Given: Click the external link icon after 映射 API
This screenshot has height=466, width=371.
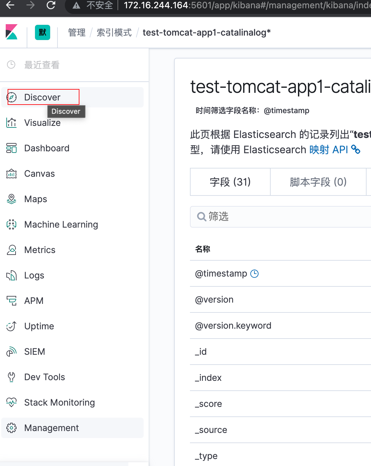Looking at the screenshot, I should click(x=356, y=150).
